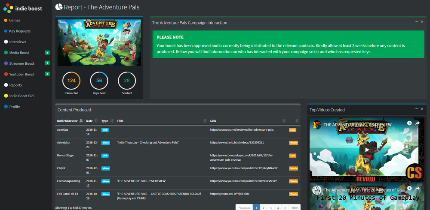430x210 pixels.
Task: Click the Link button for AcesOps
Action: click(x=292, y=130)
